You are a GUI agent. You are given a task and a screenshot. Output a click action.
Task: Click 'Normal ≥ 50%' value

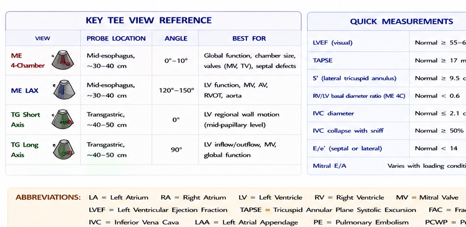coord(439,131)
